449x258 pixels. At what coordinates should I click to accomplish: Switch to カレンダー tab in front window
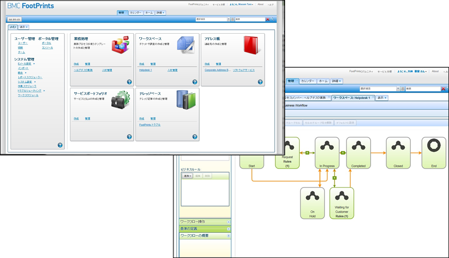click(x=135, y=13)
